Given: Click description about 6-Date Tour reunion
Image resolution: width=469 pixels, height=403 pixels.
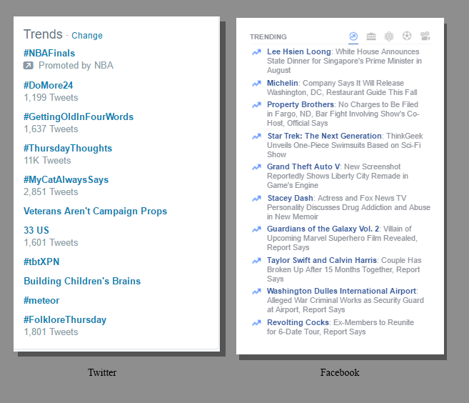Looking at the screenshot, I should click(x=341, y=327).
